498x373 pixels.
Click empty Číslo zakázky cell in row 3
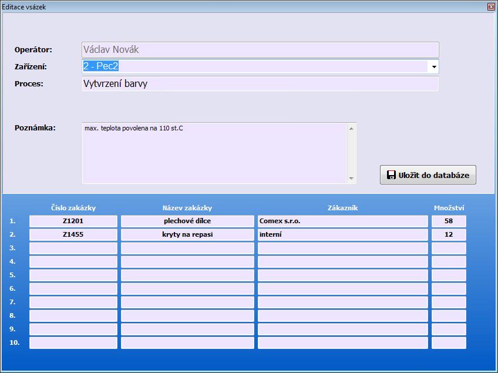[73, 248]
